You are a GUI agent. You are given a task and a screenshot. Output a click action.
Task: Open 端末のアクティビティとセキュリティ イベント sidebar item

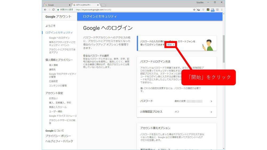click(62, 43)
